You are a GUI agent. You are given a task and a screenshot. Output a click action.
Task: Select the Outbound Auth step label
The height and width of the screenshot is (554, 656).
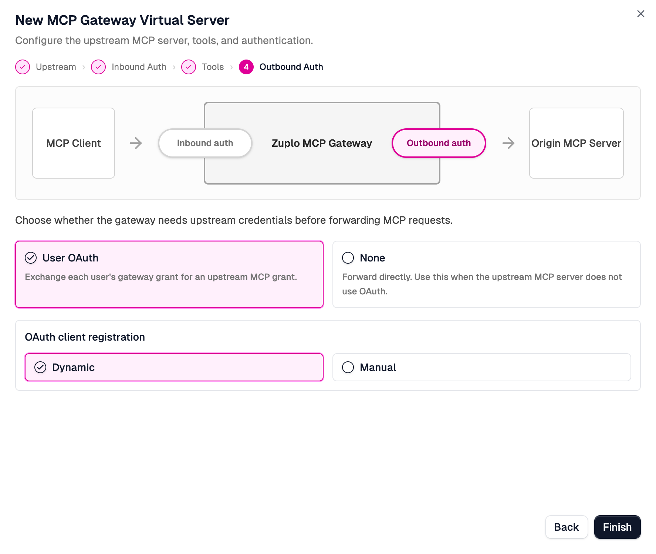[x=291, y=67]
